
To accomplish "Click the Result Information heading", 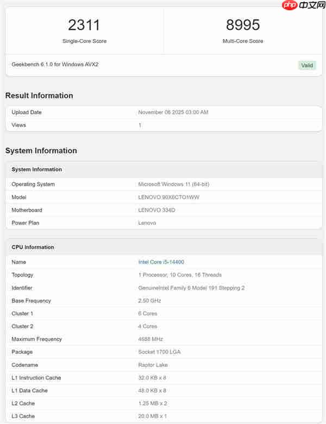I will pyautogui.click(x=39, y=96).
